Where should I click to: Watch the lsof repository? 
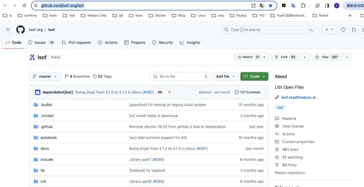click(249, 57)
